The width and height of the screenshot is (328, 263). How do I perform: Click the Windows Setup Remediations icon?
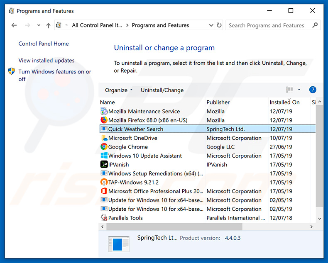tap(104, 173)
